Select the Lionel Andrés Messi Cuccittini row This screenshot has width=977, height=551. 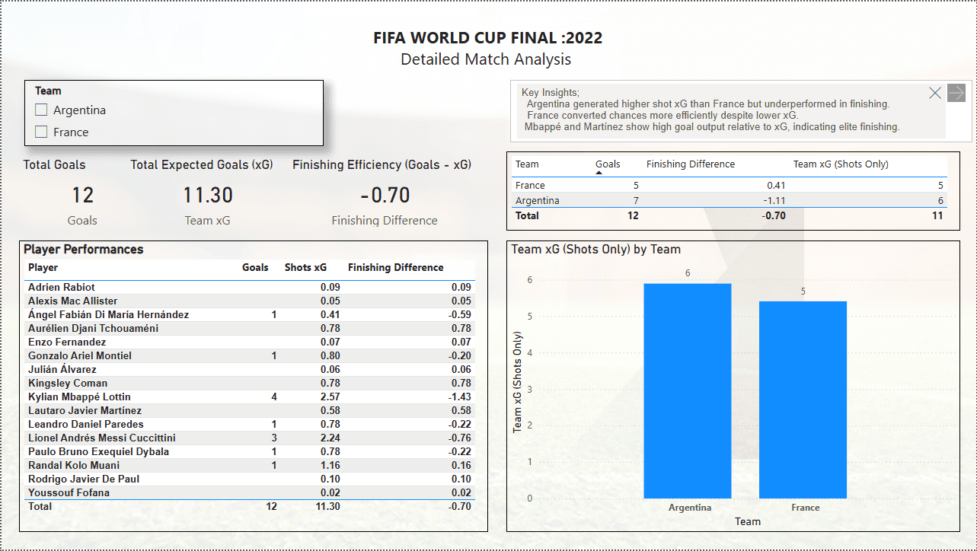(250, 438)
